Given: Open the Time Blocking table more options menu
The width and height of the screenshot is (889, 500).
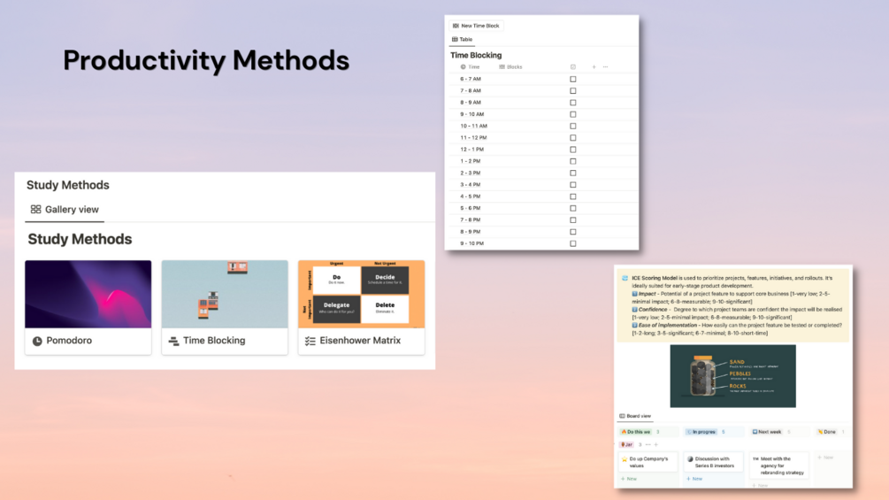Looking at the screenshot, I should coord(606,67).
